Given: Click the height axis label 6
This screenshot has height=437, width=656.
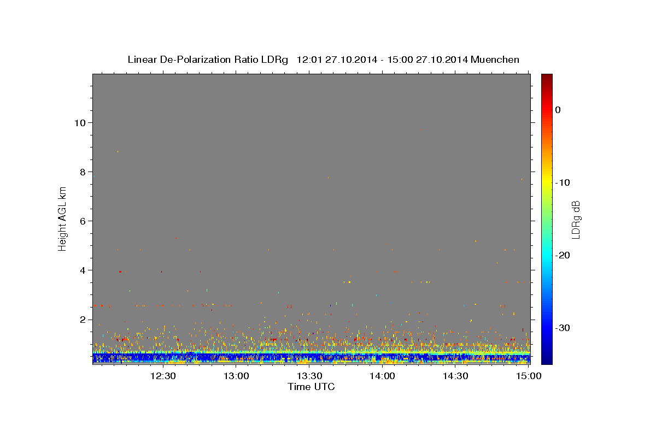Looking at the screenshot, I should point(82,221).
